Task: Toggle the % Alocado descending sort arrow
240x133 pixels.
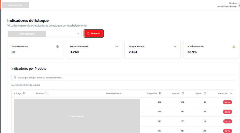Action: pyautogui.click(x=231, y=93)
